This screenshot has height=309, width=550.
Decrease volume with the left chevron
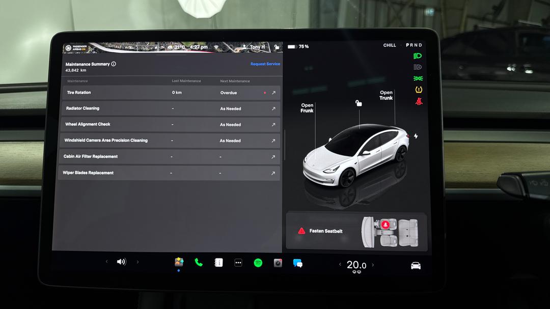106,261
